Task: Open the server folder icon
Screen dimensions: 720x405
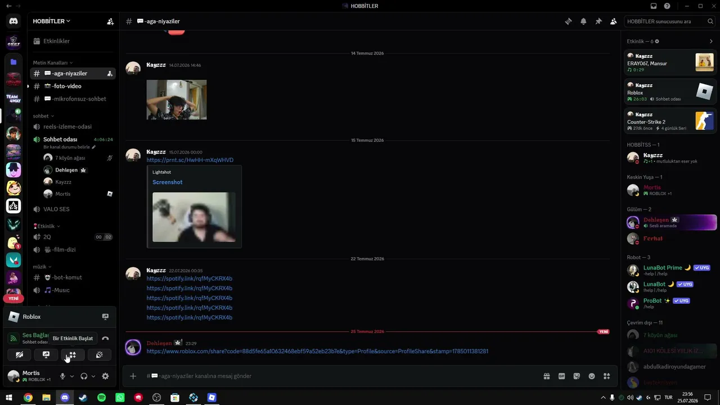Action: coord(13,62)
